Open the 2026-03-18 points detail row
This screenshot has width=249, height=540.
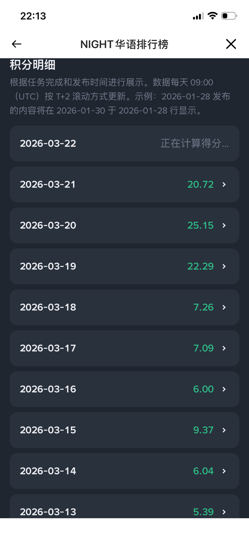(124, 307)
